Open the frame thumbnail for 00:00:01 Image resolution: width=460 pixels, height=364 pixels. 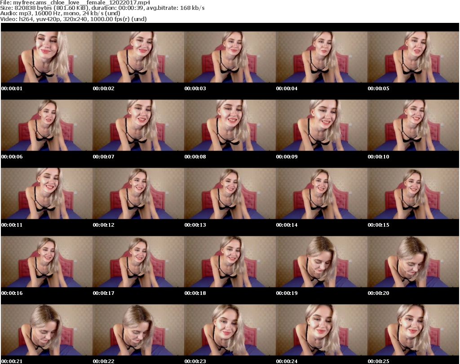[47, 57]
